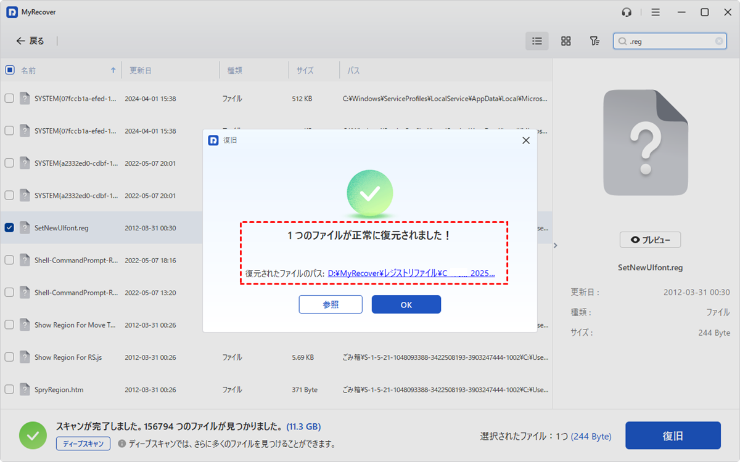Sort by 名前 column header
740x462 pixels.
tap(28, 70)
